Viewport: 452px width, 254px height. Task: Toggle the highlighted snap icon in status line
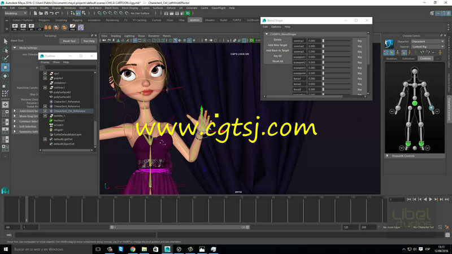pos(78,13)
